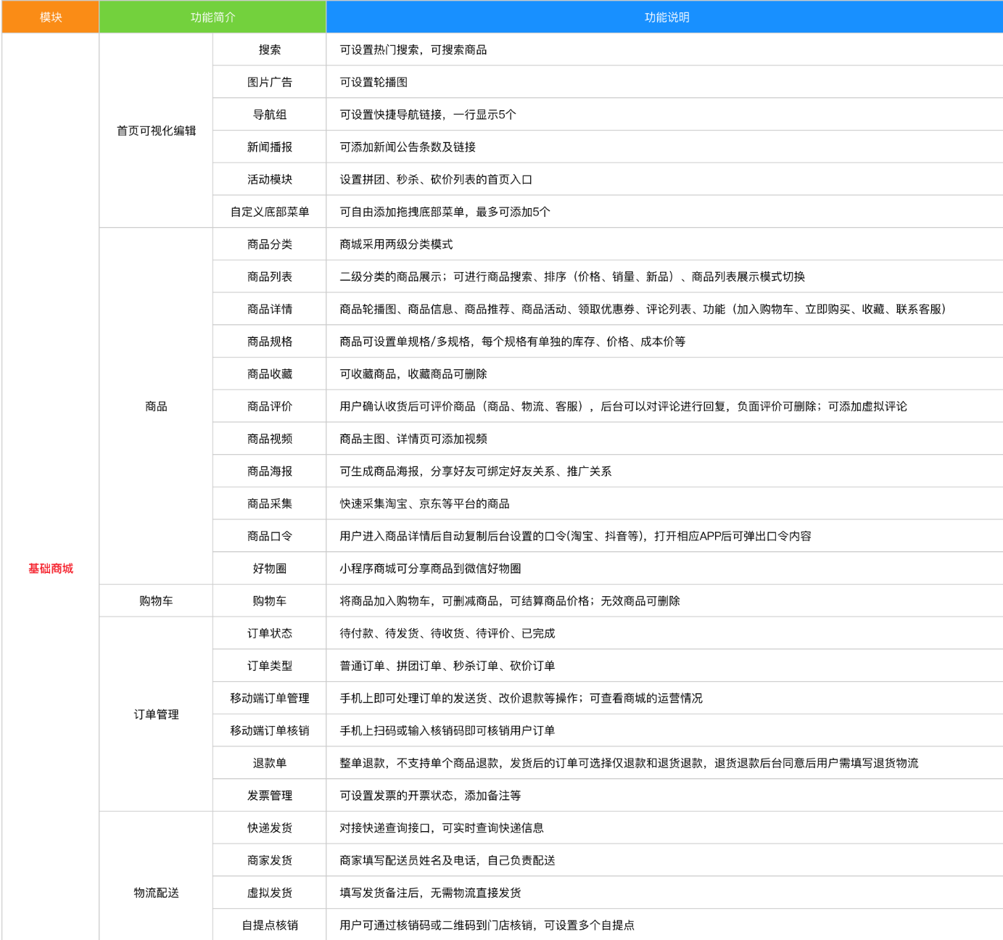Click the 移动端订单管理 feature cell
Image resolution: width=1003 pixels, height=940 pixels.
pos(270,698)
